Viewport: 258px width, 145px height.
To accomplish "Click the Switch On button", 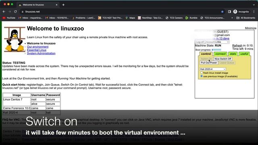I will 206,59.
